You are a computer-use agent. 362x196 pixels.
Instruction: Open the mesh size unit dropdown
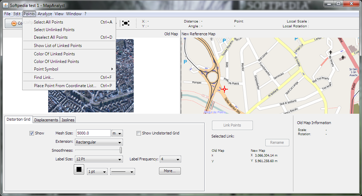coord(117,133)
